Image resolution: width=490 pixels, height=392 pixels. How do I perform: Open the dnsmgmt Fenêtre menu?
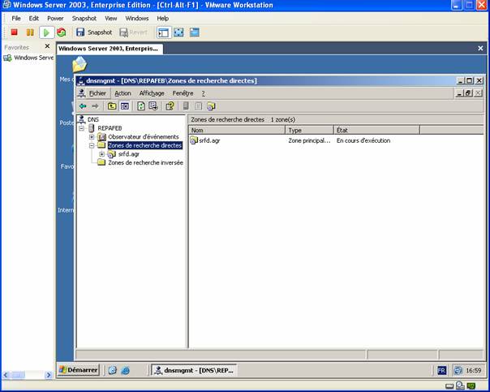183,93
